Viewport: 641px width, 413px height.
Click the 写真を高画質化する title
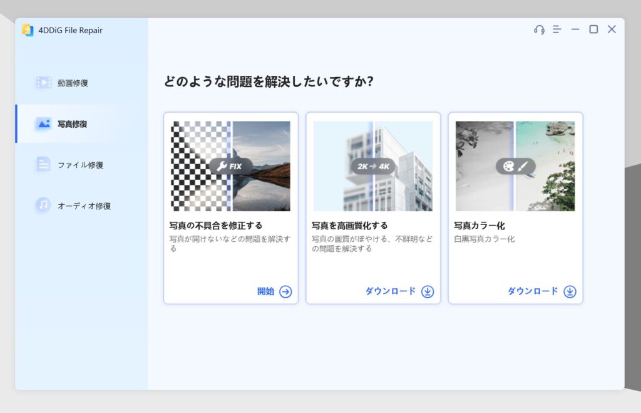tap(349, 226)
